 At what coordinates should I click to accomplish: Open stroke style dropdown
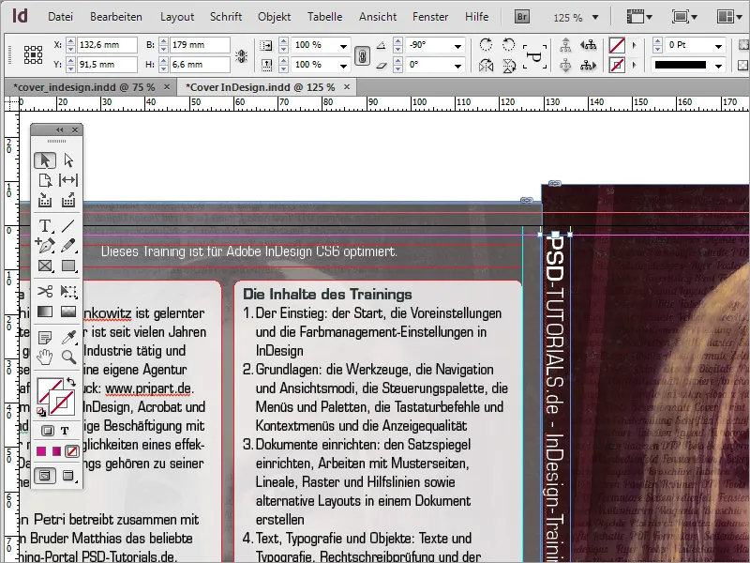[718, 66]
